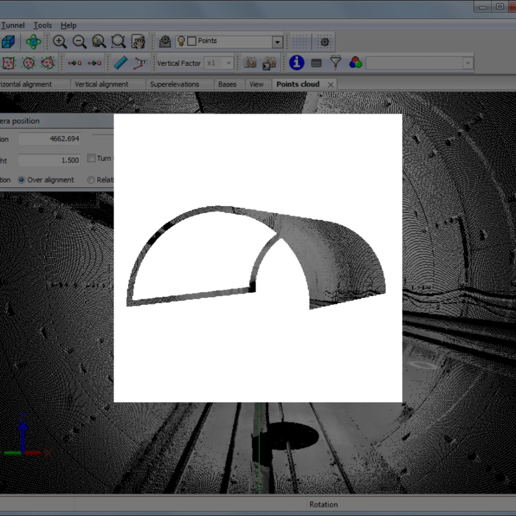Toggle the layer lightbulb visibility
Screen dimensions: 516x516
181,41
